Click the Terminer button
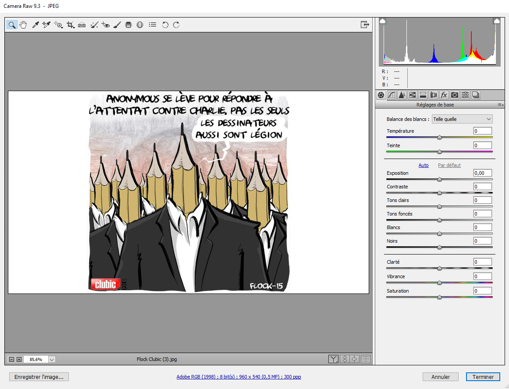509x389 pixels. [483, 377]
